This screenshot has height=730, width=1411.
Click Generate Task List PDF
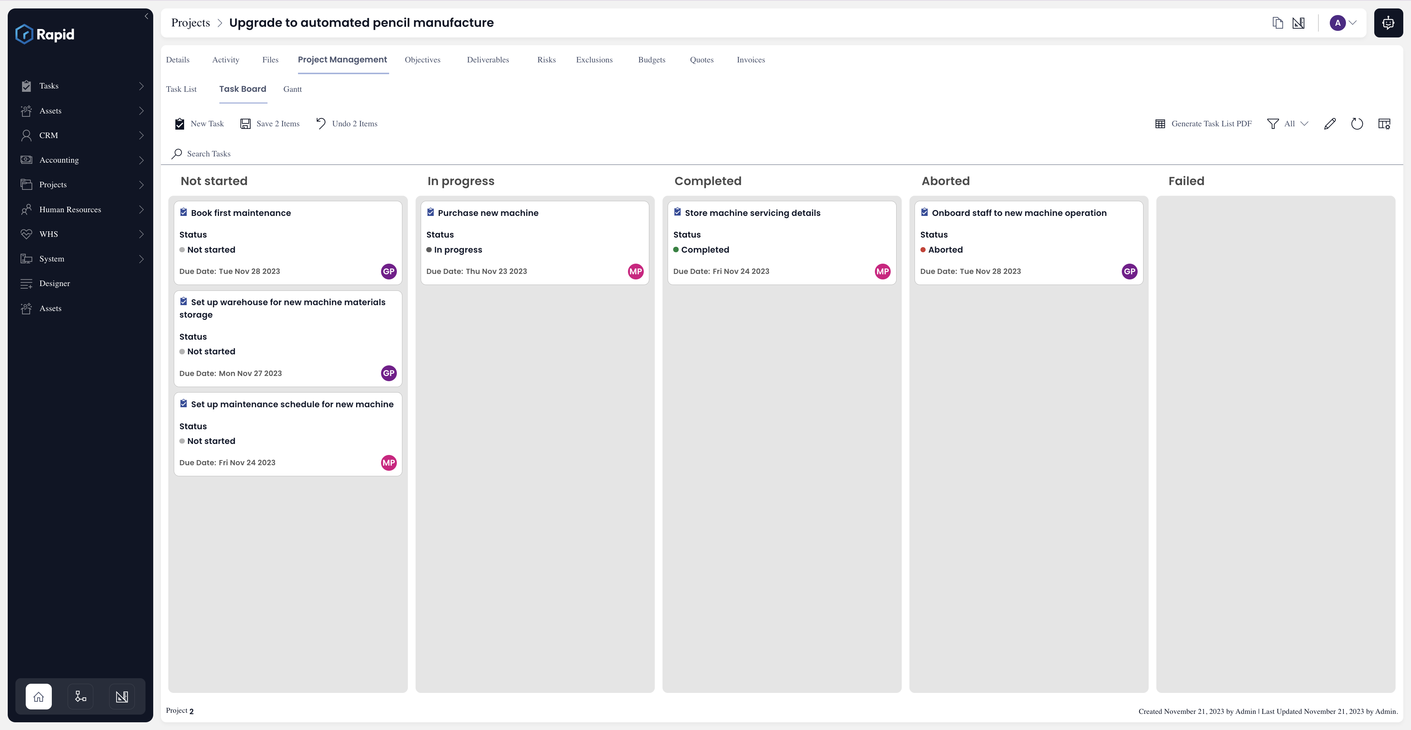pyautogui.click(x=1203, y=124)
